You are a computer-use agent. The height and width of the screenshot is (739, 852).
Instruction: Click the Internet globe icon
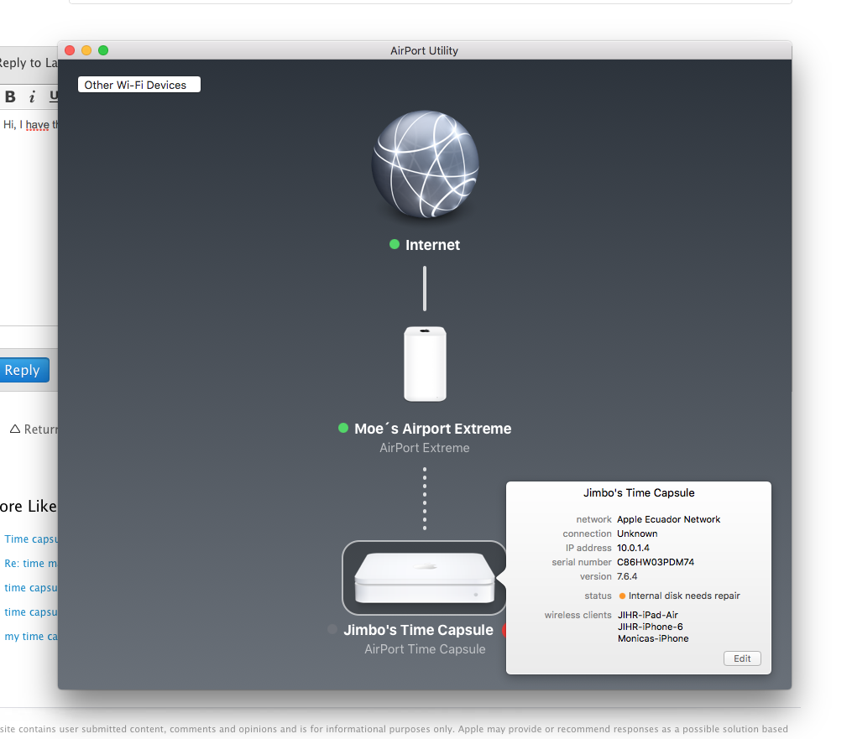pyautogui.click(x=425, y=164)
